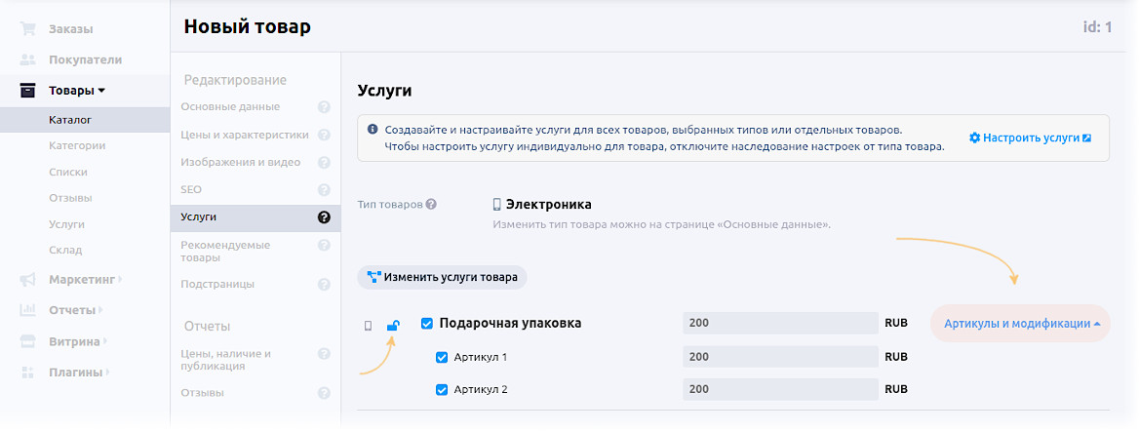1139x432 pixels.
Task: Click the puzzle icon beside Плагины
Action: [28, 373]
